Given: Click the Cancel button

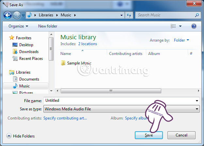Looking at the screenshot, I should (181, 135).
